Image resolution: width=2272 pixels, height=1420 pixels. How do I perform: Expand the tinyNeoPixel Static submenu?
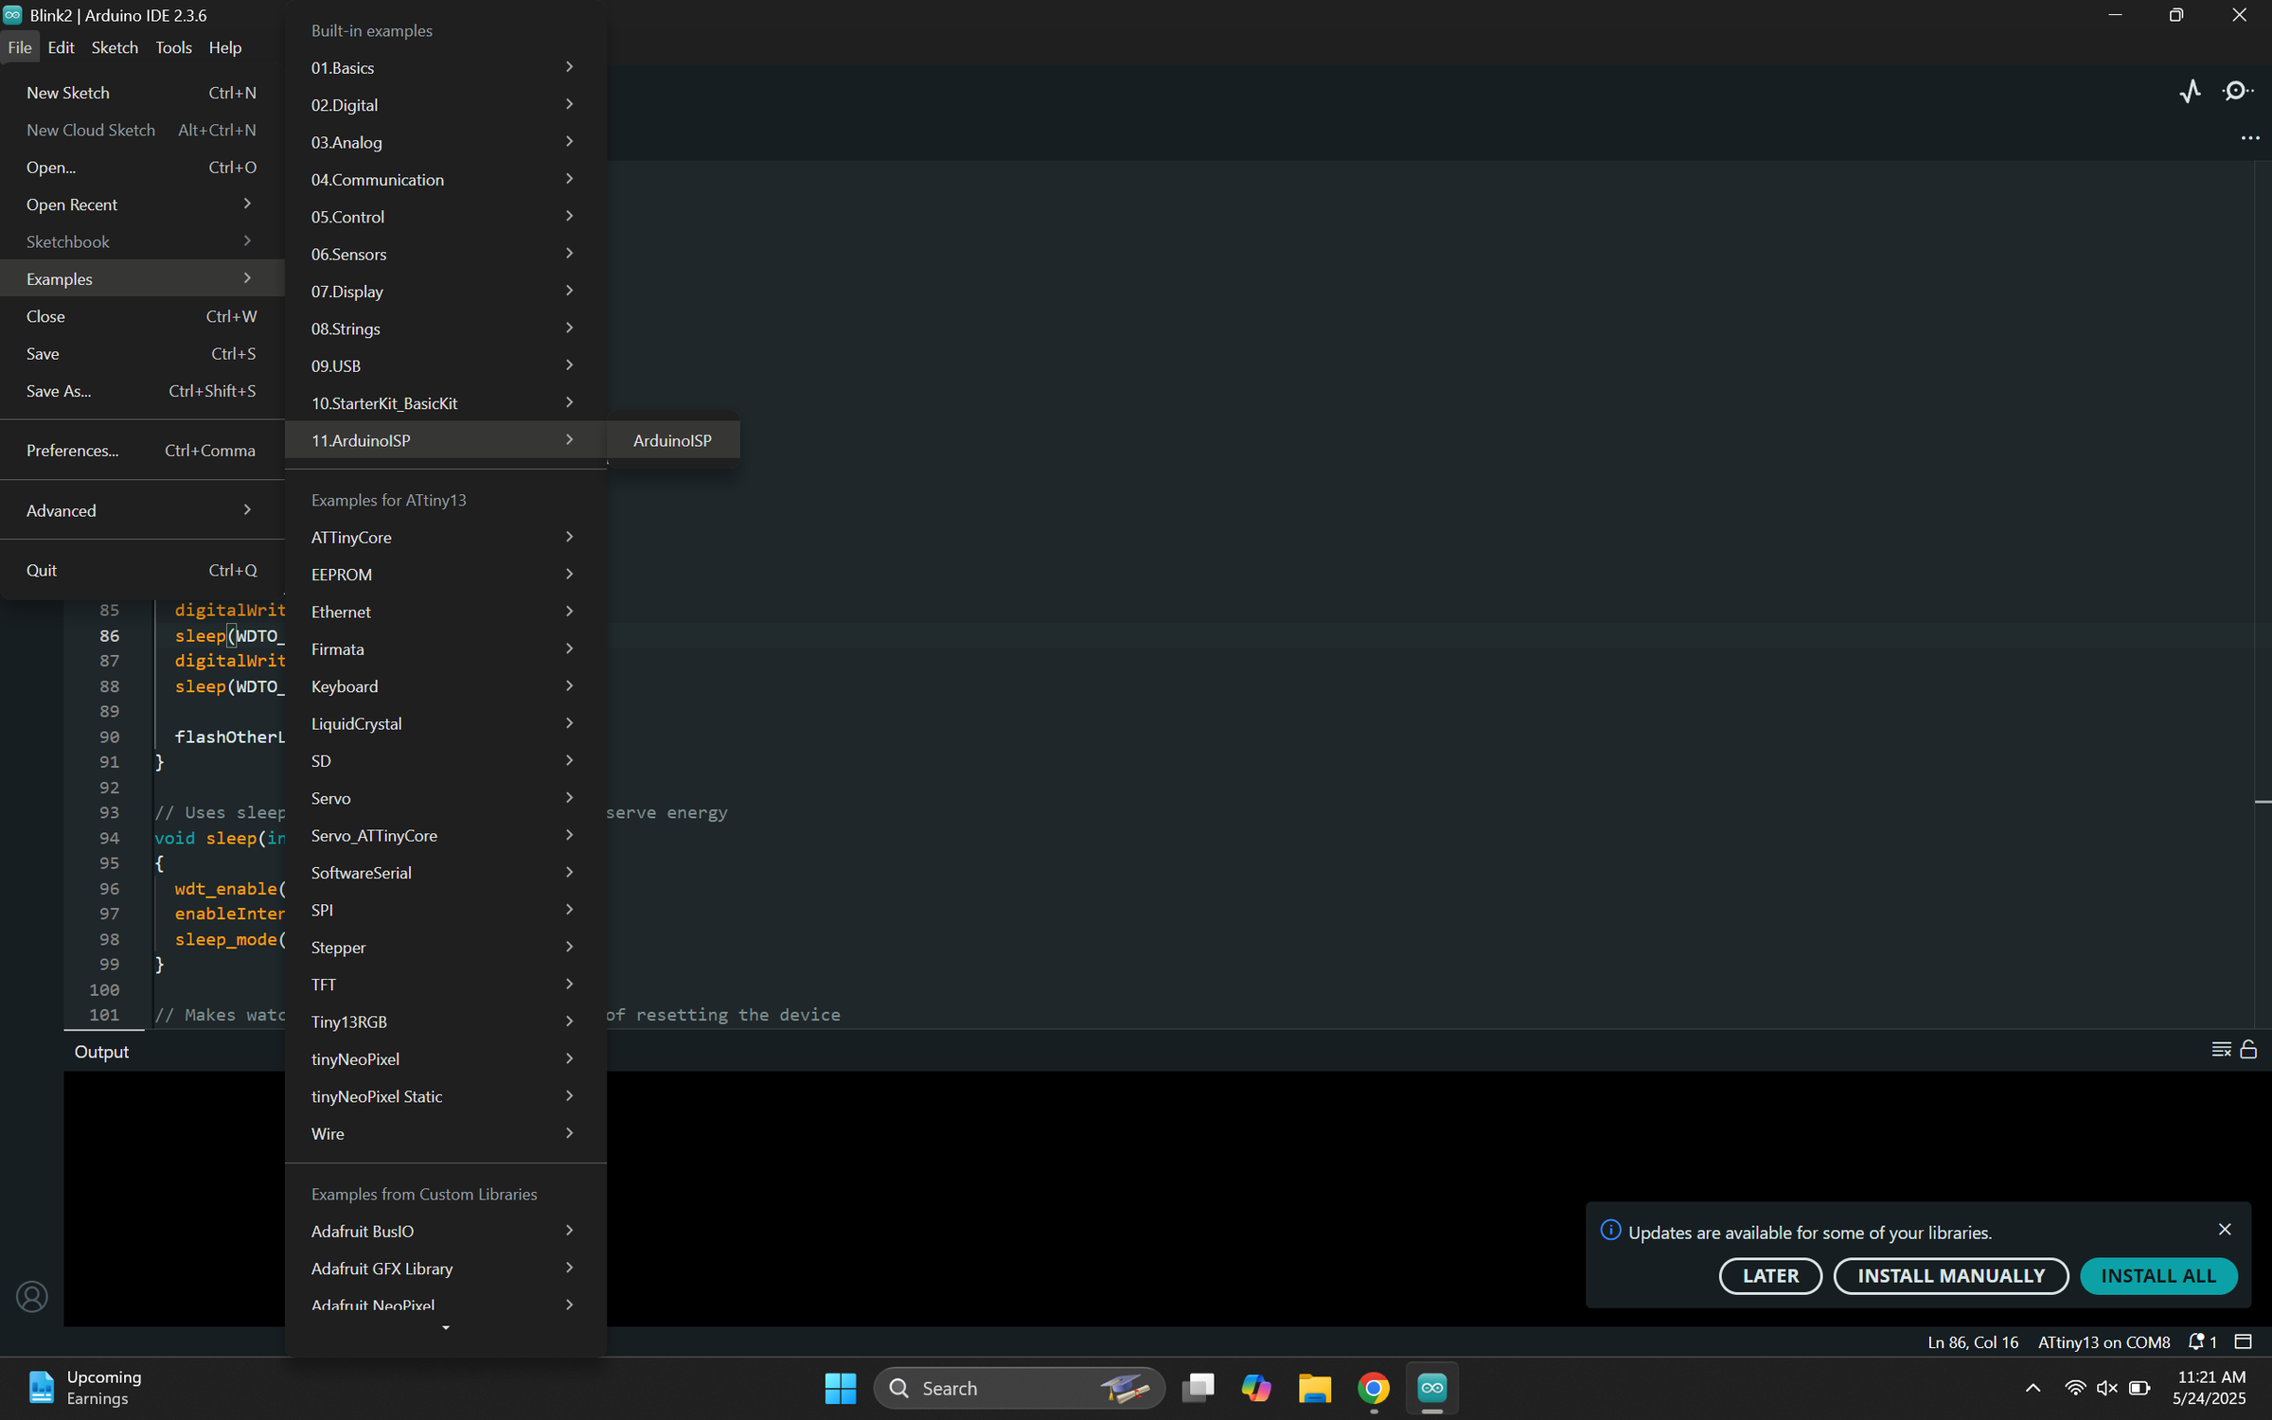click(445, 1096)
